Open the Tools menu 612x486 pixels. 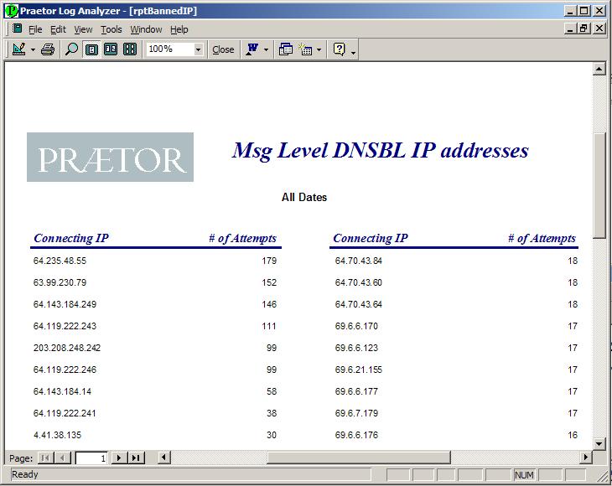[112, 29]
